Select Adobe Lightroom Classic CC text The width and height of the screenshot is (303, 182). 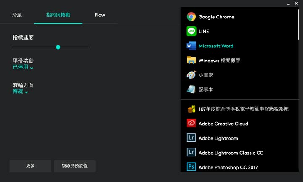coord(231,153)
